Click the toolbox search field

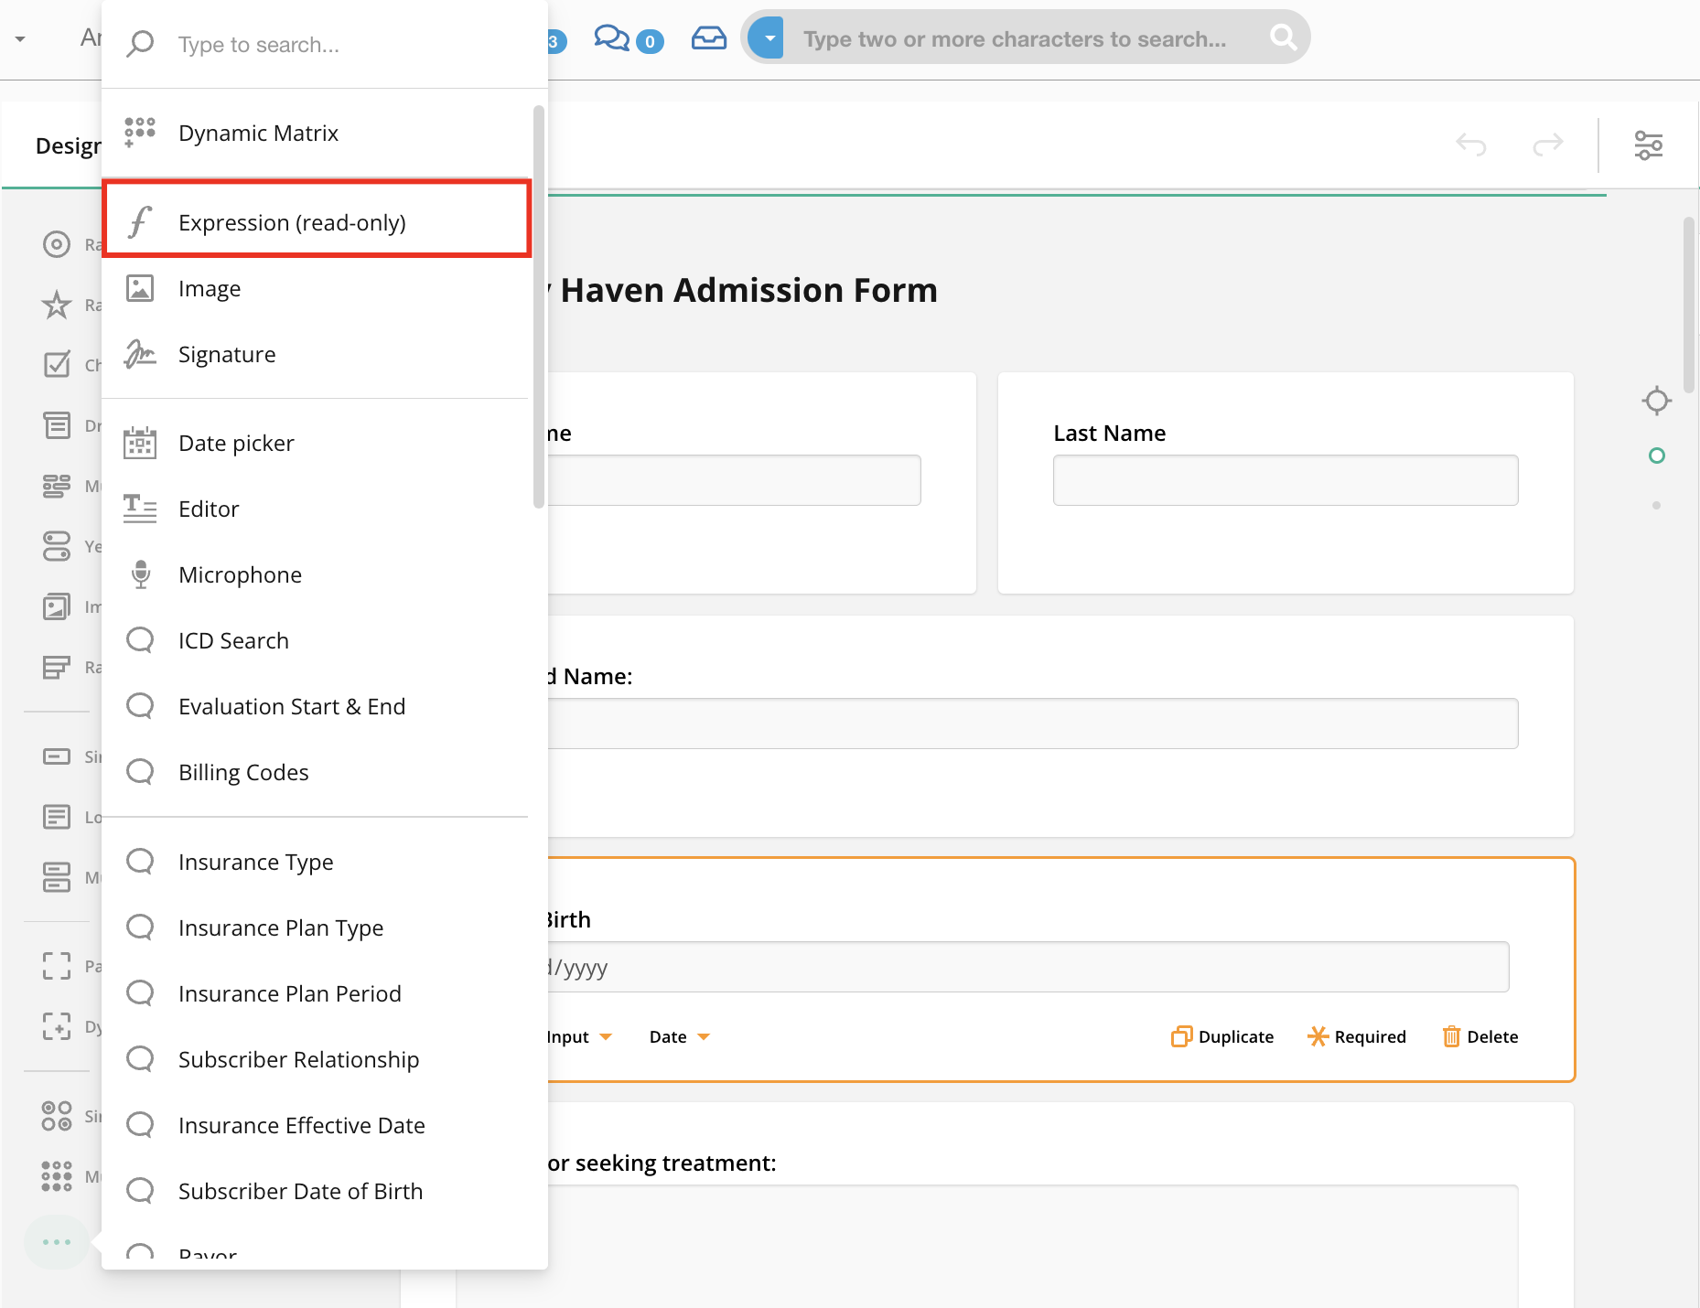348,45
